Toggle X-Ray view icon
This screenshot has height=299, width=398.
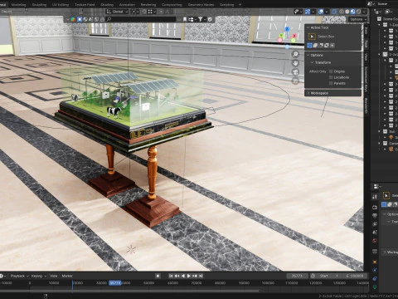[334, 12]
